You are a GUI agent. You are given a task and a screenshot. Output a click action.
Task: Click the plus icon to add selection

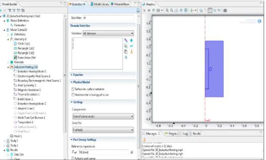131,40
